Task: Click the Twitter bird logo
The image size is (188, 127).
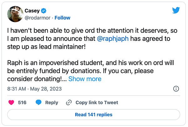Action: click(176, 10)
